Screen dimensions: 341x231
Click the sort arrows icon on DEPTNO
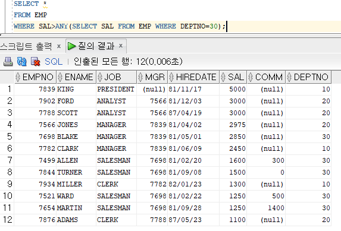pos(289,77)
